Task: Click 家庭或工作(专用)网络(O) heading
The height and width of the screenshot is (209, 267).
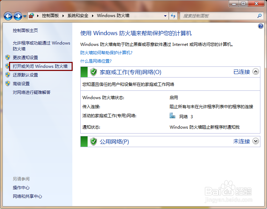Action: pos(130,72)
